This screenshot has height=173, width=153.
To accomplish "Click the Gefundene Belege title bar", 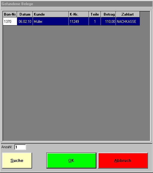I will click(76, 4).
